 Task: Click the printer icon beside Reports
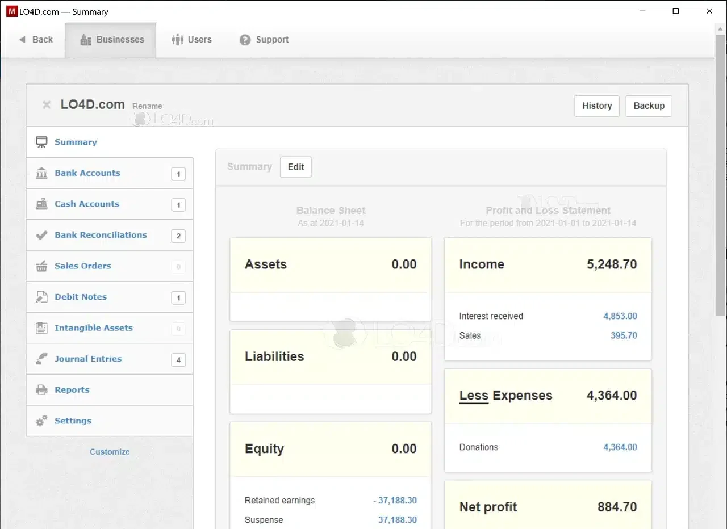click(41, 390)
